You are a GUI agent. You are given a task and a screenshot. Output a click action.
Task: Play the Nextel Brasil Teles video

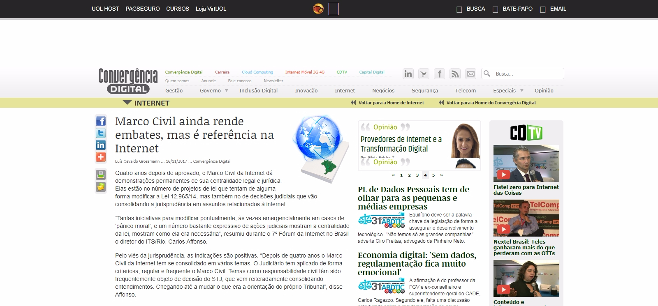click(x=526, y=218)
